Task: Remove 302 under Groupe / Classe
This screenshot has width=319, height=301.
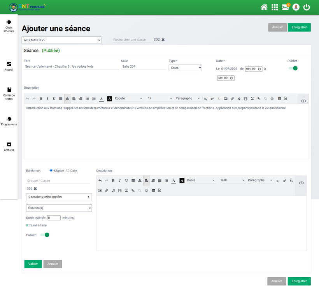Action: (35, 189)
